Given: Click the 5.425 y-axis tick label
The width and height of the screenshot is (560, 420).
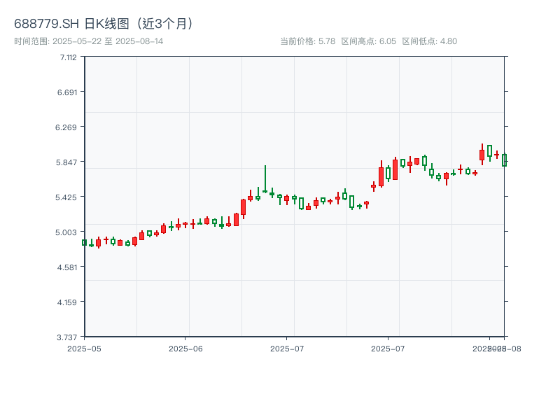Looking at the screenshot, I should 68,197.
